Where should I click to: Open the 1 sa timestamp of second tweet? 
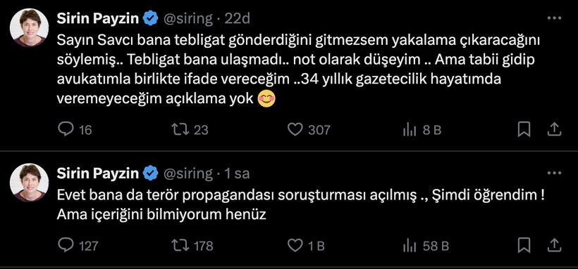coord(237,173)
